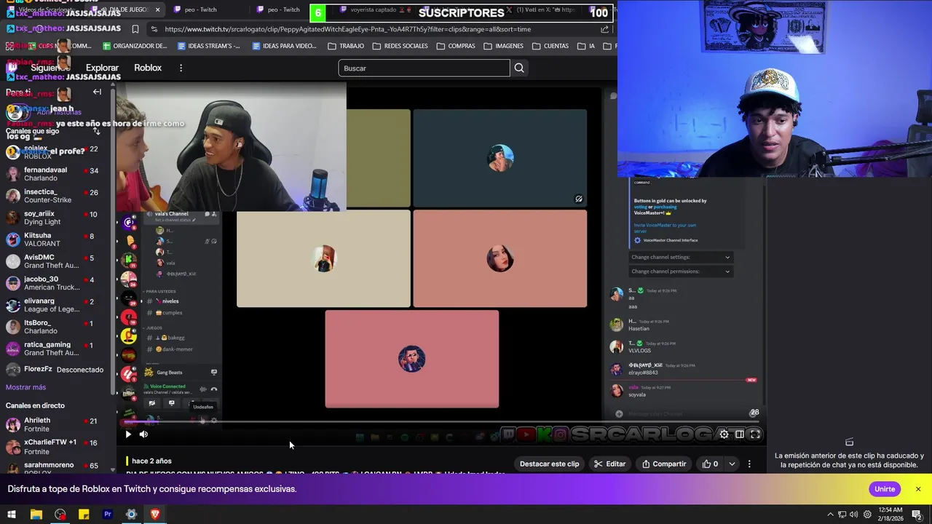Open more options dots beside clip actions
Viewport: 932px width, 524px height.
(x=749, y=464)
